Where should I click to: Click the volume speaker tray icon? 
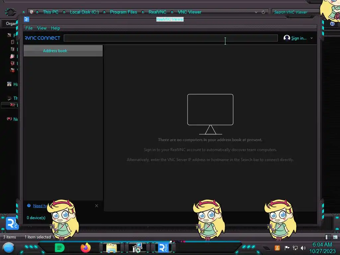303,248
